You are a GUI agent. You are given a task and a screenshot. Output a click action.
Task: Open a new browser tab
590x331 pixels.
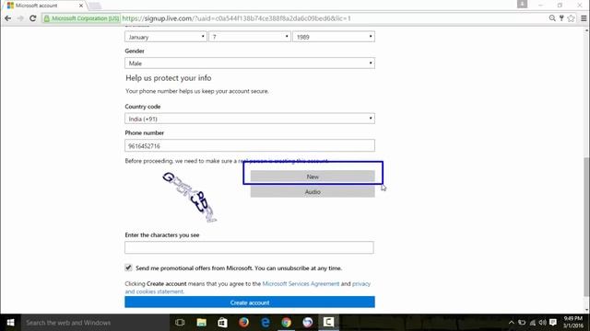[x=95, y=6]
